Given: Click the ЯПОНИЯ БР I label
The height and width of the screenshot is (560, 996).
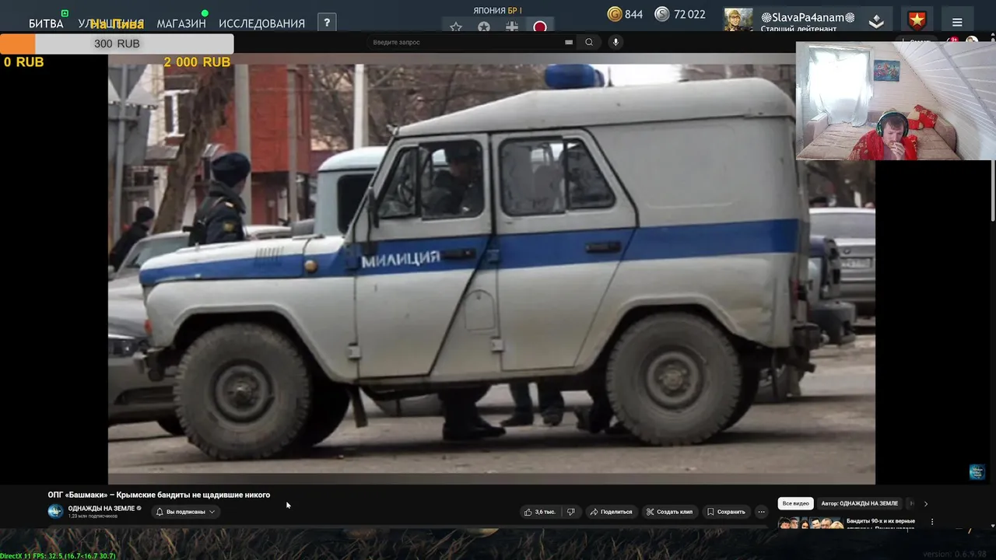Looking at the screenshot, I should [x=497, y=10].
